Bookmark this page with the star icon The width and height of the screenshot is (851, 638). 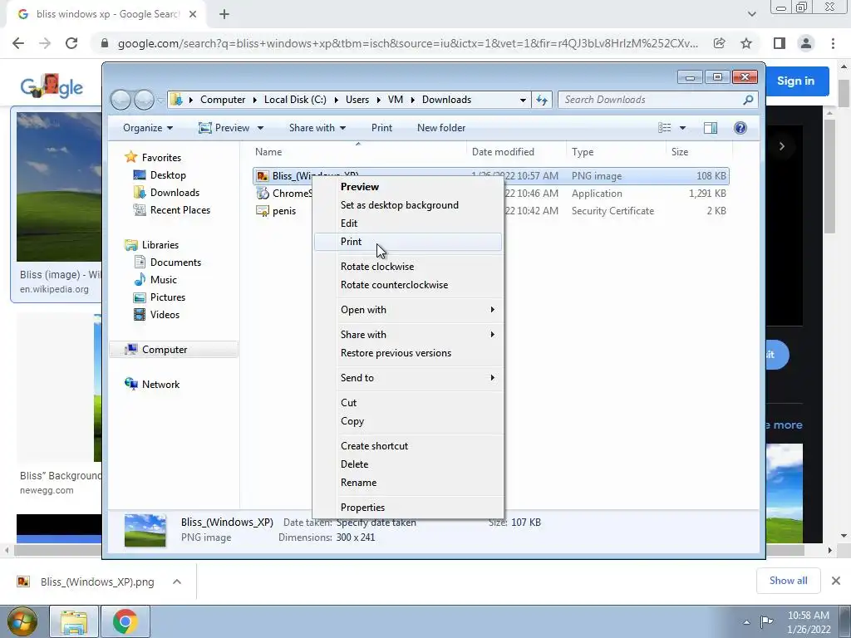pyautogui.click(x=746, y=43)
